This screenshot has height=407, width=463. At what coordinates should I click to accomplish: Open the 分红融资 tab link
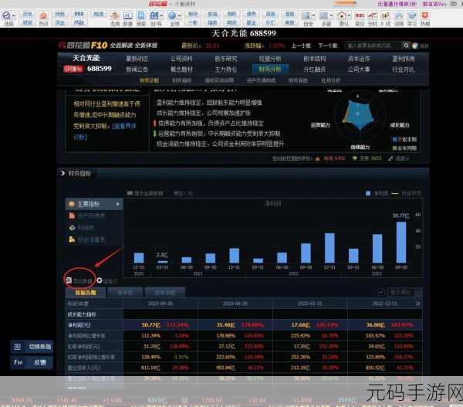315,70
